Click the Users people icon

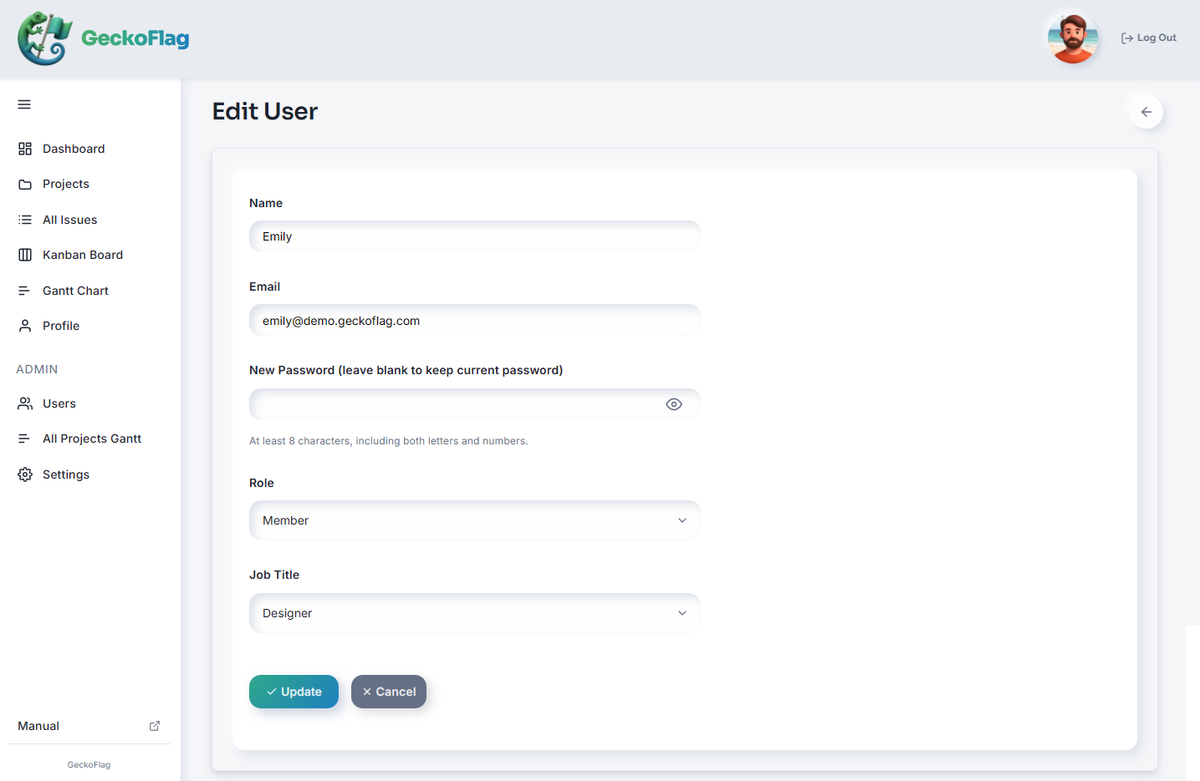tap(25, 403)
